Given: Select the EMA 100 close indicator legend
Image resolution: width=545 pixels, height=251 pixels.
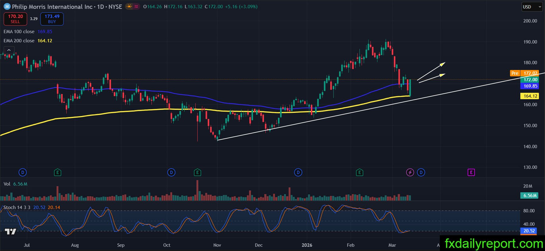Looking at the screenshot, I should (x=19, y=32).
